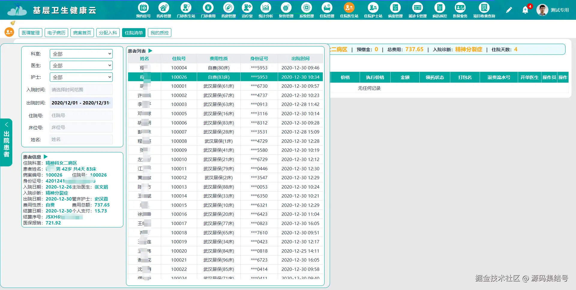Click the 费用性质 column header
The height and width of the screenshot is (290, 576).
[219, 59]
